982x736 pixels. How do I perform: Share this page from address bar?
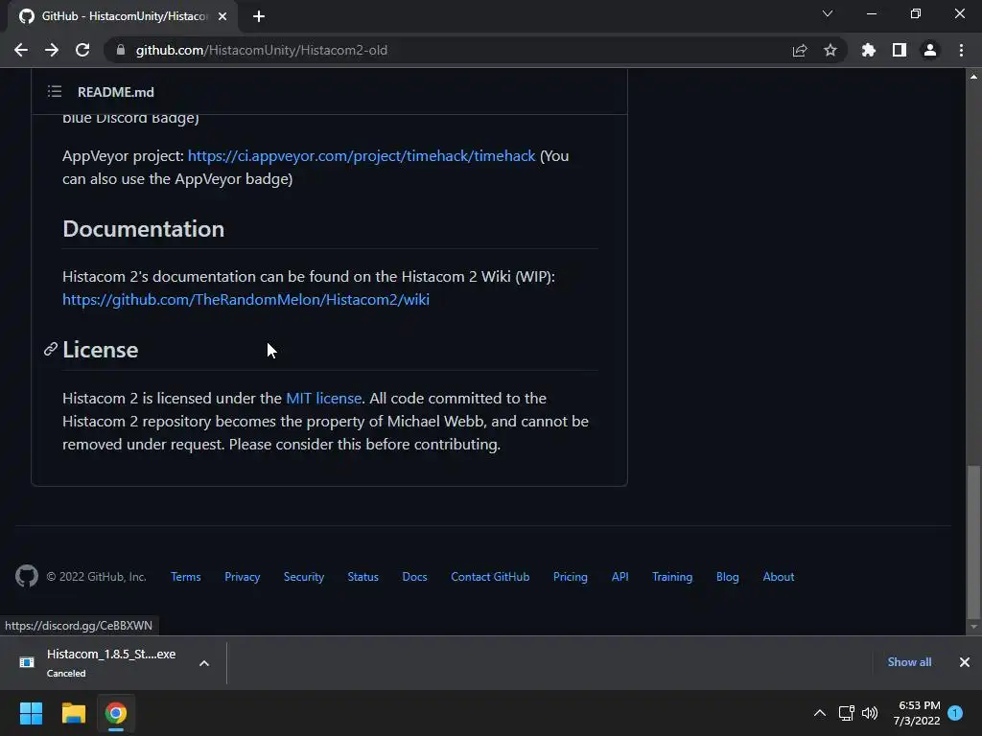(800, 50)
